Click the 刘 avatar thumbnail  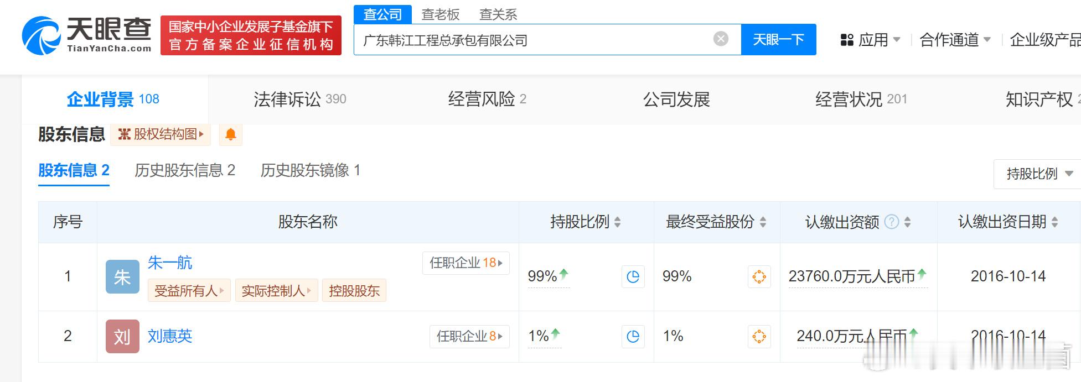click(x=122, y=336)
